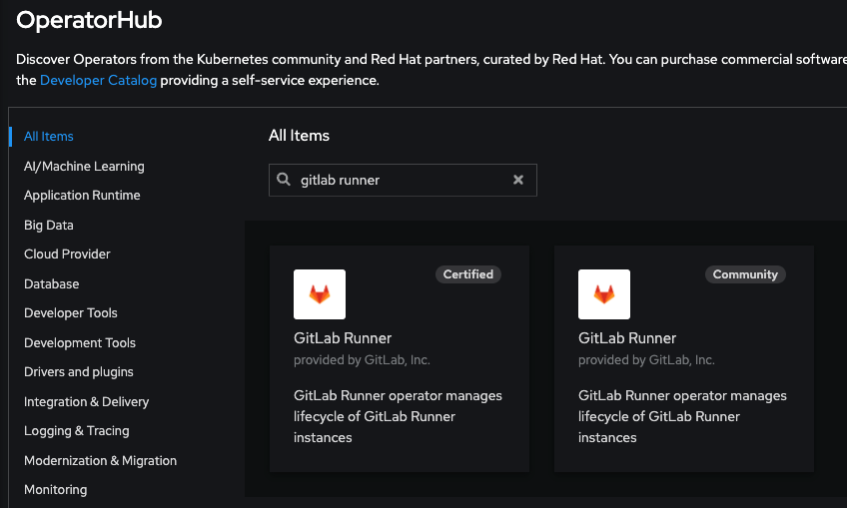Filter by Development Tools category
The height and width of the screenshot is (508, 847).
80,342
